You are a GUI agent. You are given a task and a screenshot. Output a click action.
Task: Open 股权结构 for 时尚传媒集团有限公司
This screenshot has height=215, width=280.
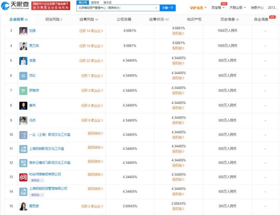(95, 174)
